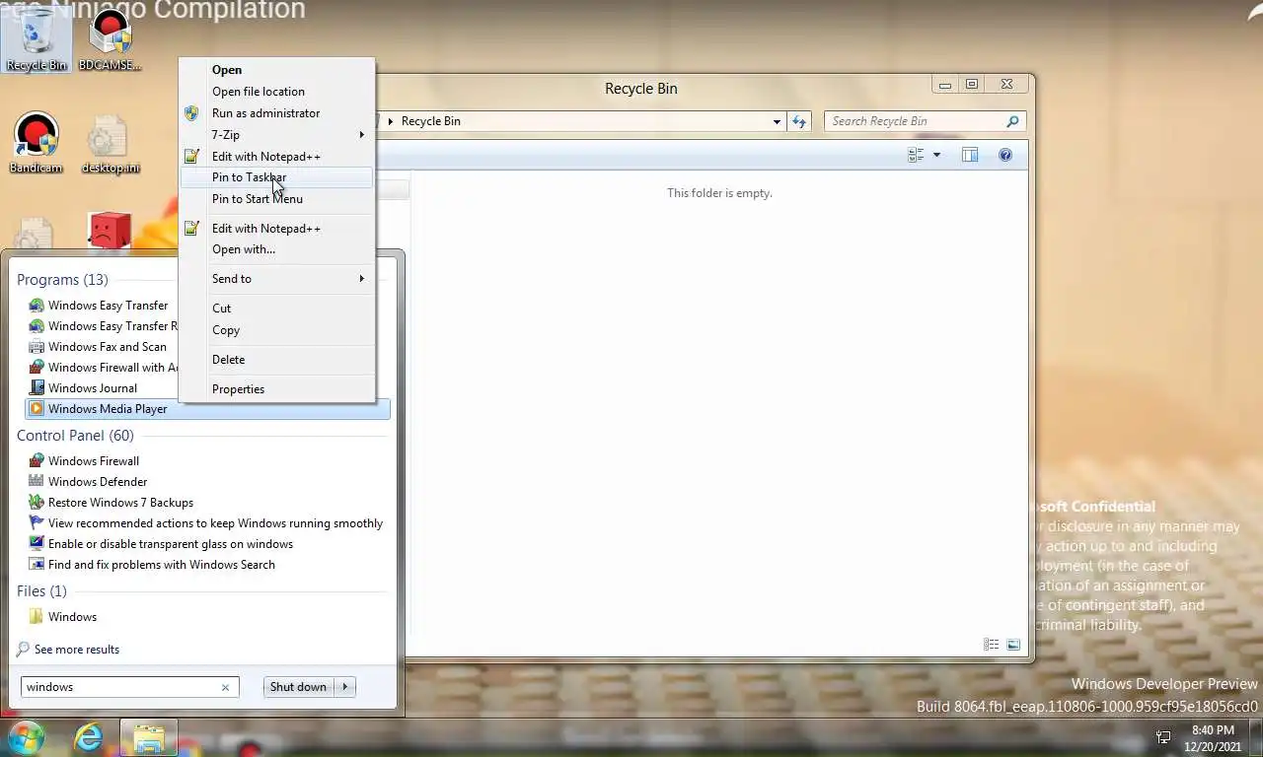The width and height of the screenshot is (1263, 757).
Task: Open View recommended actions to keep Windows running smoothly
Action: point(215,523)
